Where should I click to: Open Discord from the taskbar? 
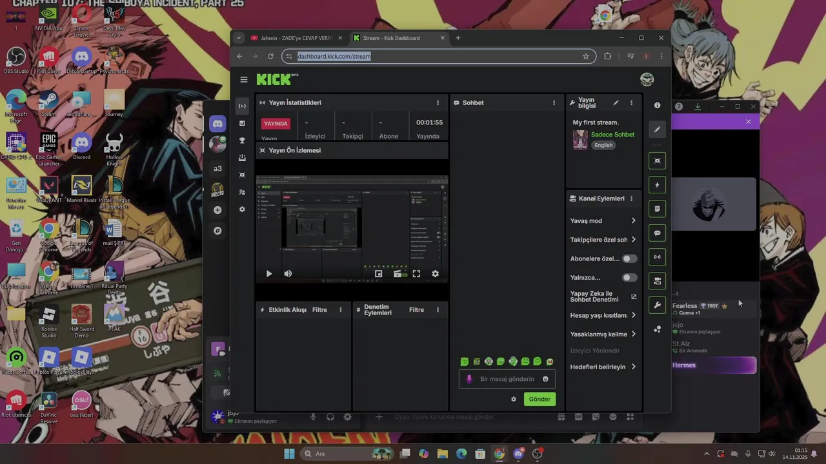coord(518,454)
